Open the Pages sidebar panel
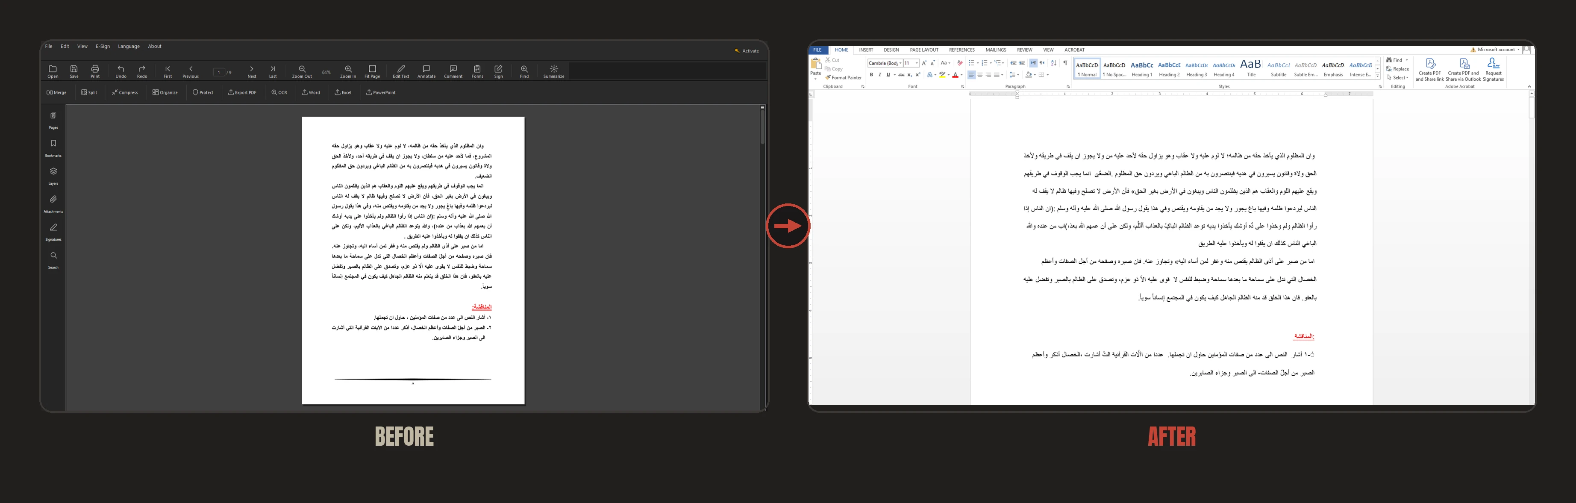 [x=53, y=120]
